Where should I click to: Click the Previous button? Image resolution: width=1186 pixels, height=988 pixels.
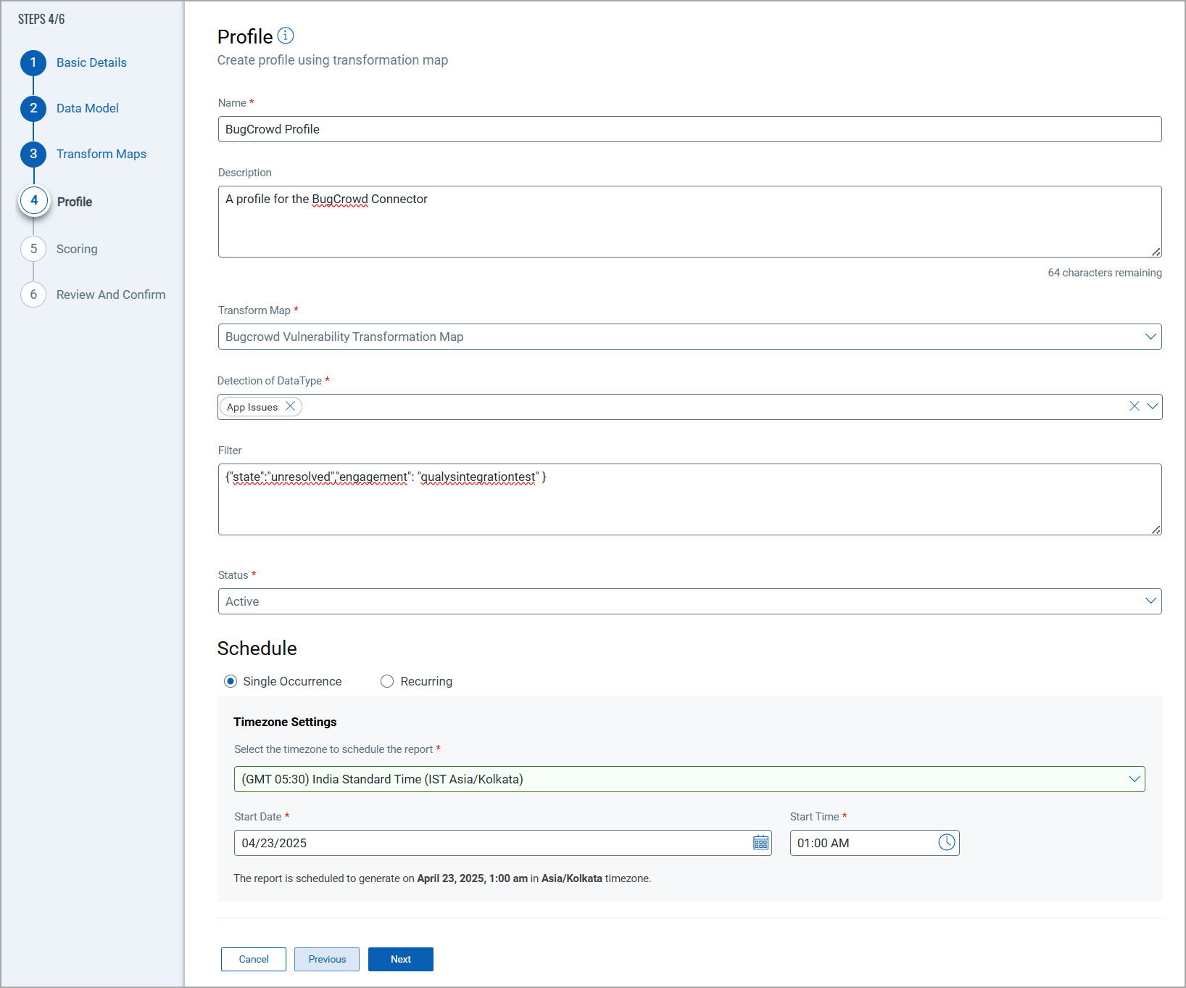pos(327,959)
